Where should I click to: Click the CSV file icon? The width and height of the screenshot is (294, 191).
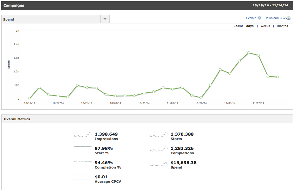[288, 18]
